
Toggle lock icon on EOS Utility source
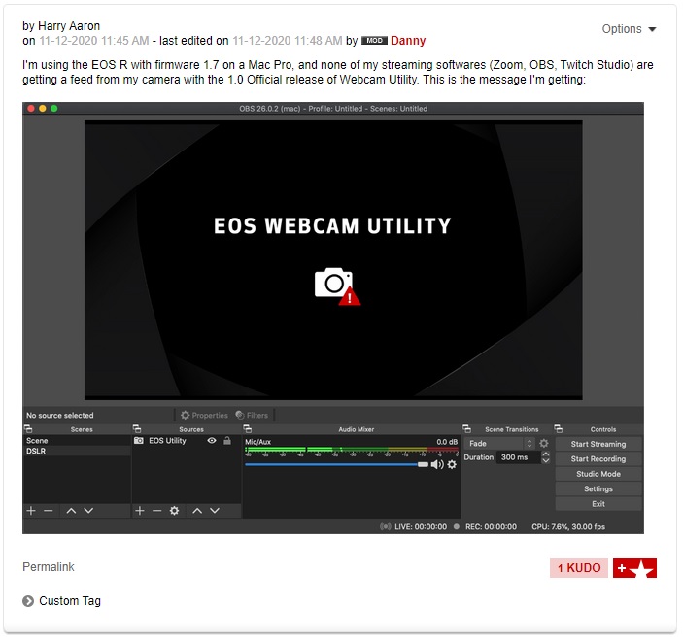click(x=227, y=441)
